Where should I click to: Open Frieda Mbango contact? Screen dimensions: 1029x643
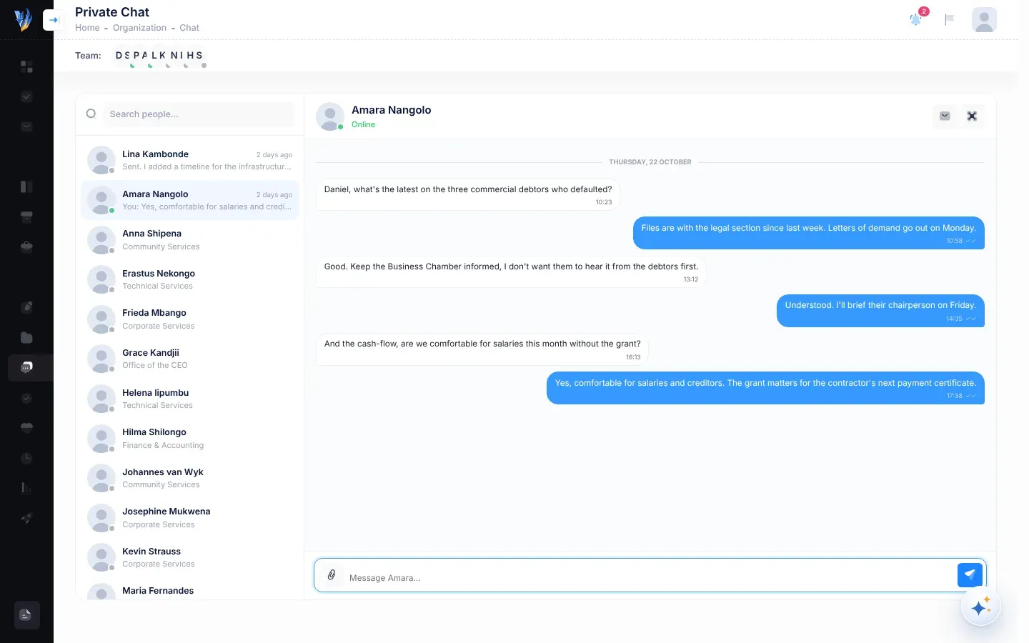coord(189,319)
